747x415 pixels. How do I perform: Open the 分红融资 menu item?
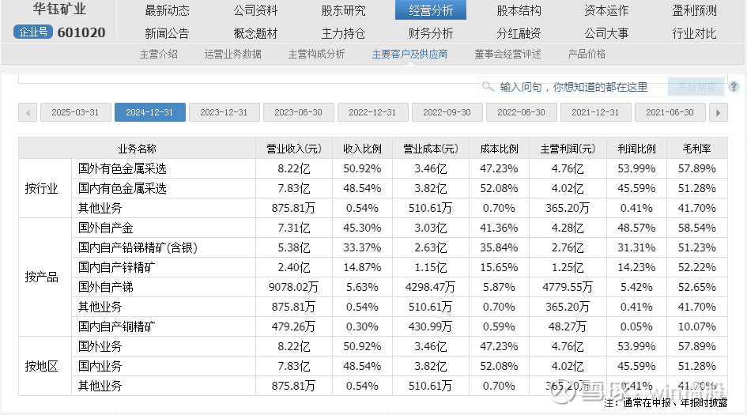[x=519, y=33]
